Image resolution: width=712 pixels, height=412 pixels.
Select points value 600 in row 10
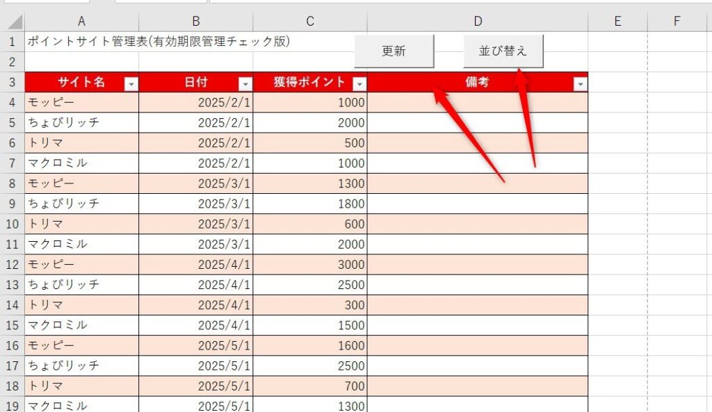coord(310,224)
